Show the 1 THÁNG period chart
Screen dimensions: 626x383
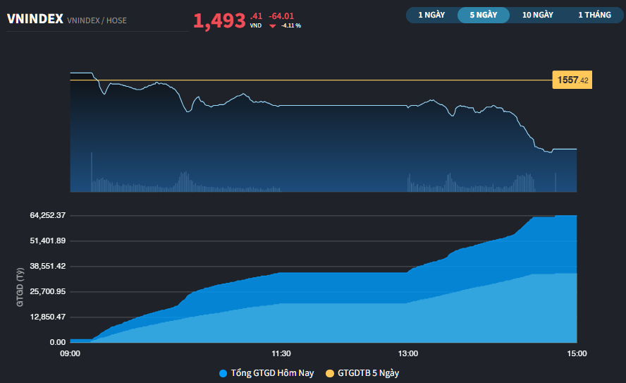coord(594,15)
